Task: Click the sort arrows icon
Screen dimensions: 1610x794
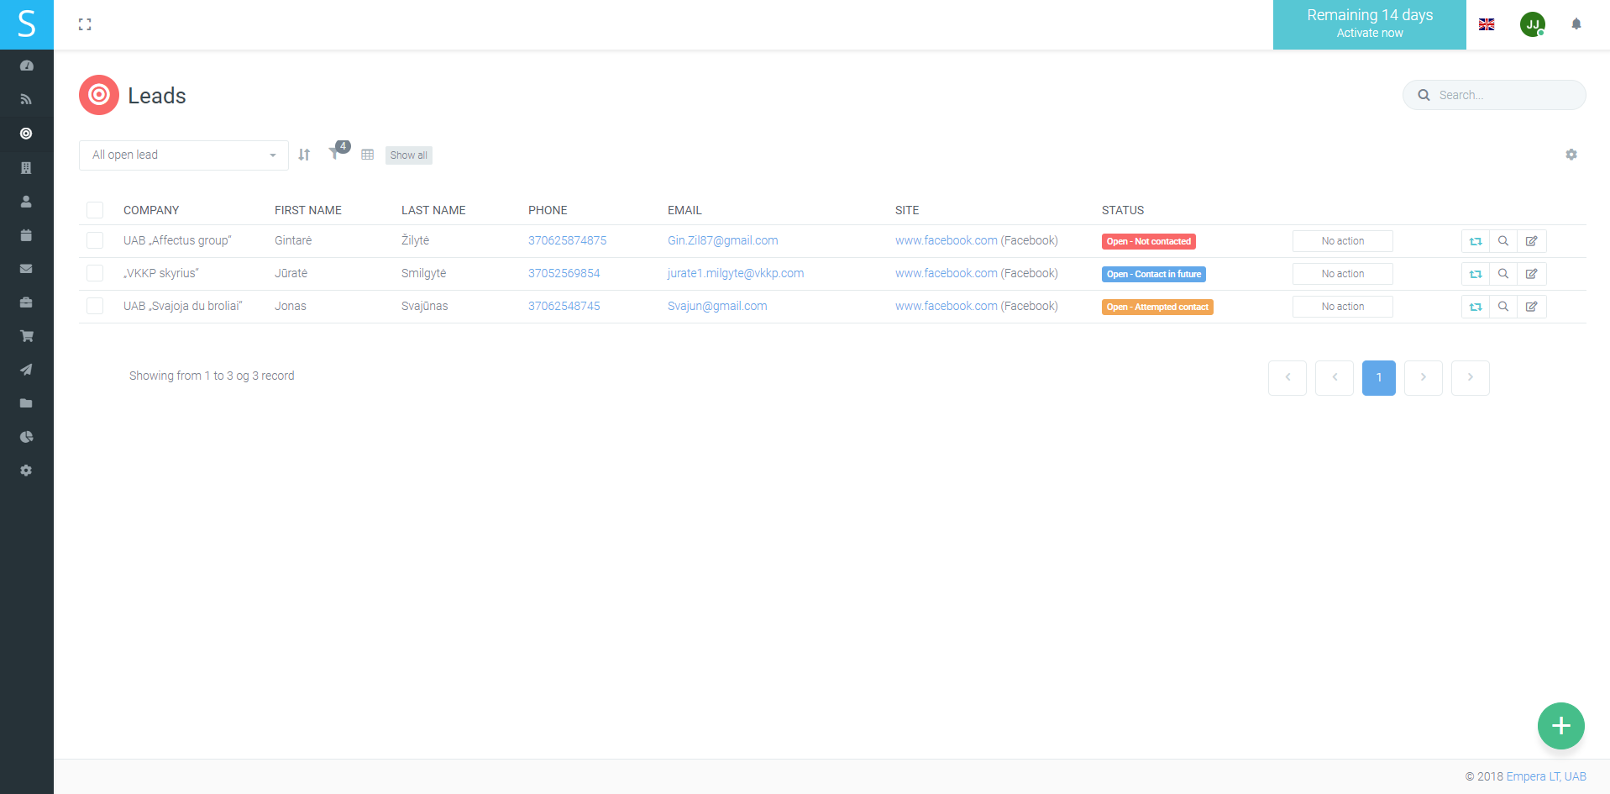Action: [304, 155]
